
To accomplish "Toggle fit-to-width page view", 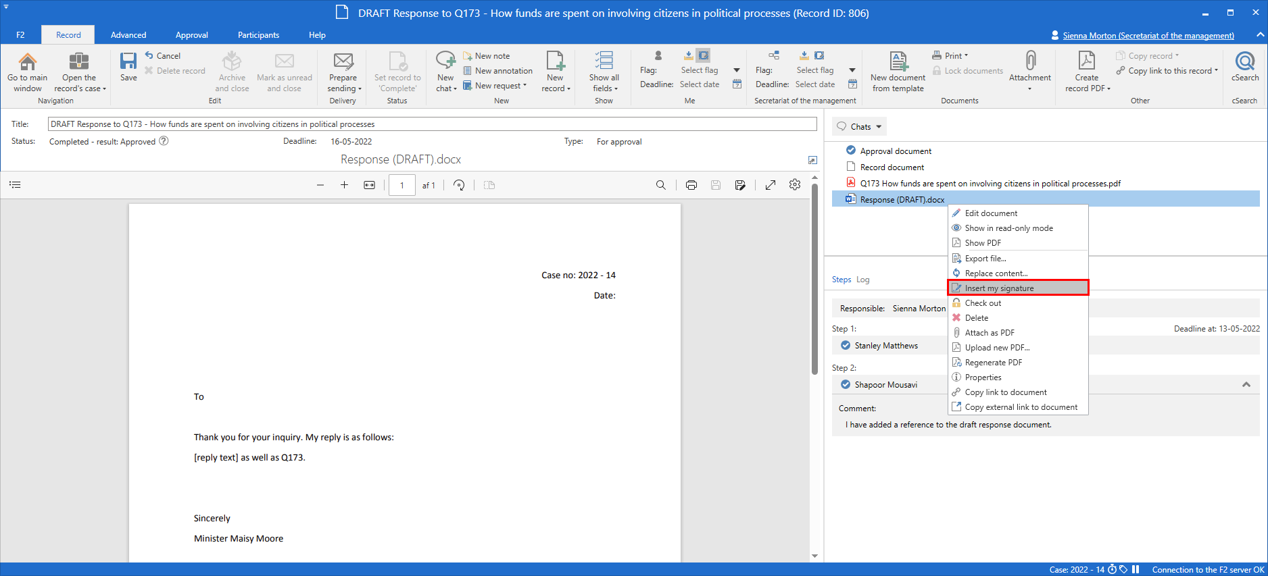I will (x=369, y=185).
